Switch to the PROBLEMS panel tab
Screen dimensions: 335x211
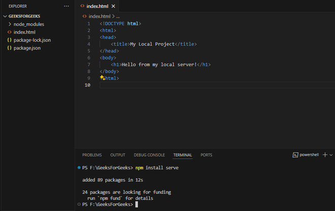[x=92, y=155]
